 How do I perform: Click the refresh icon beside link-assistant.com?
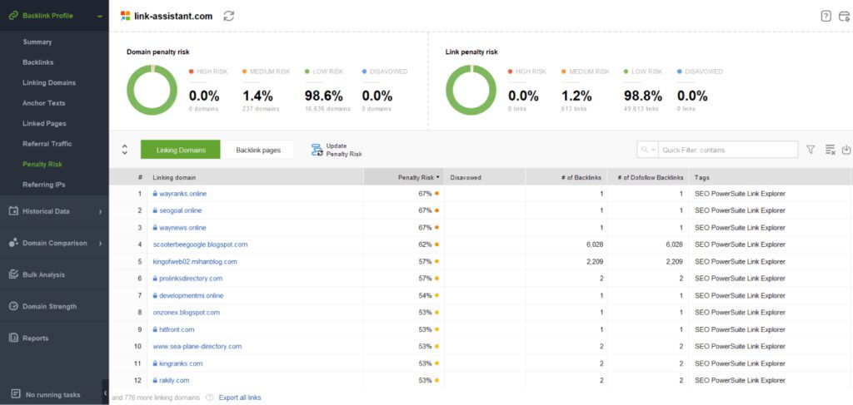(x=229, y=16)
